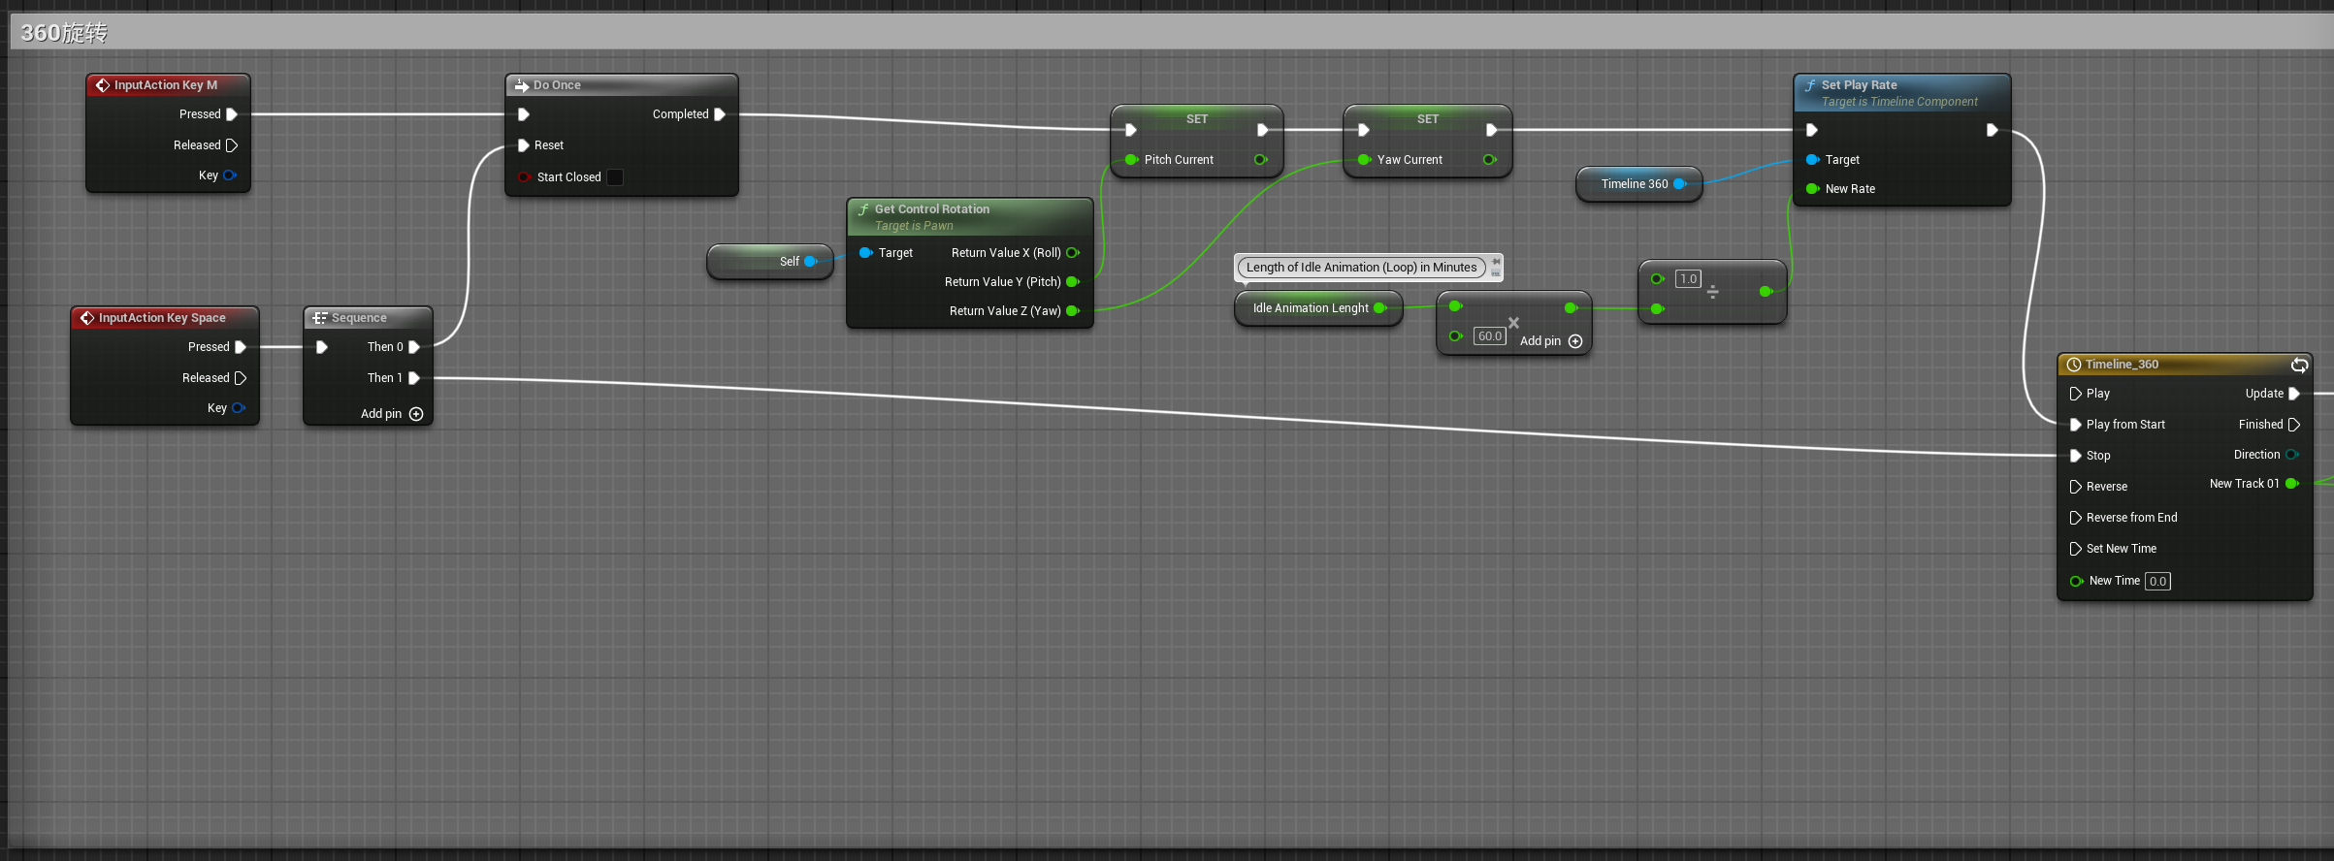Click New Rate pin on Set Play Rate
The width and height of the screenshot is (2334, 861).
pos(1812,189)
